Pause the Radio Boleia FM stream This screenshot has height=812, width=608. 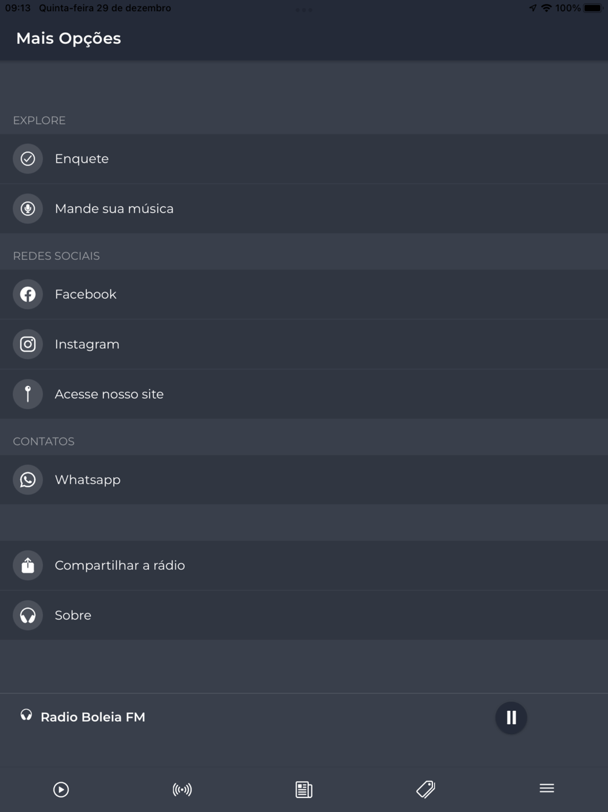pos(511,718)
